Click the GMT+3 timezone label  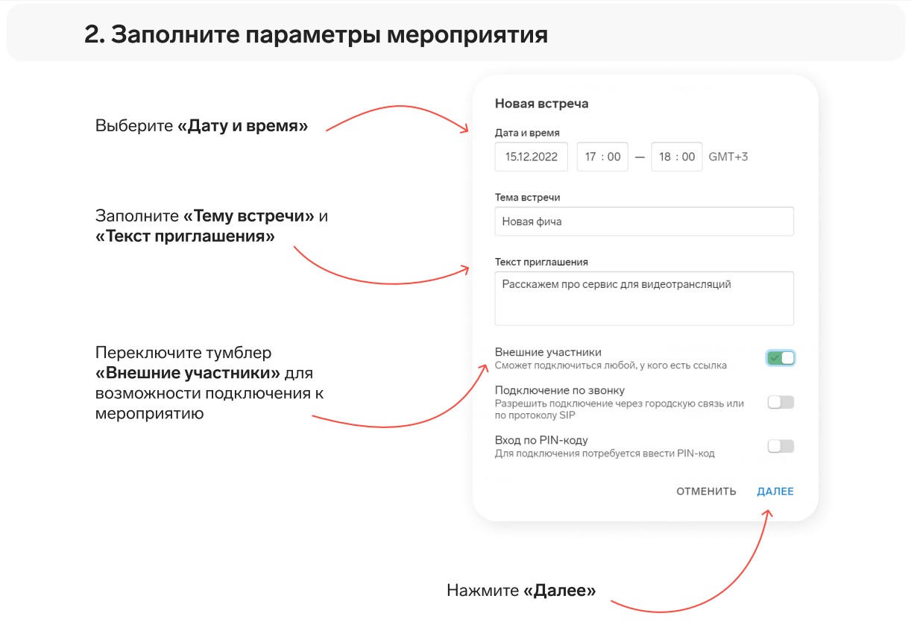click(x=728, y=157)
